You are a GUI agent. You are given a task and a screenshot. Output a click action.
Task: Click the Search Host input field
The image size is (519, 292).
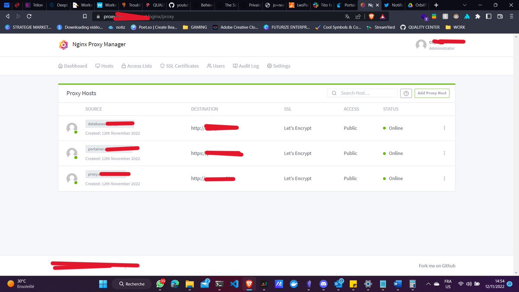coord(362,93)
